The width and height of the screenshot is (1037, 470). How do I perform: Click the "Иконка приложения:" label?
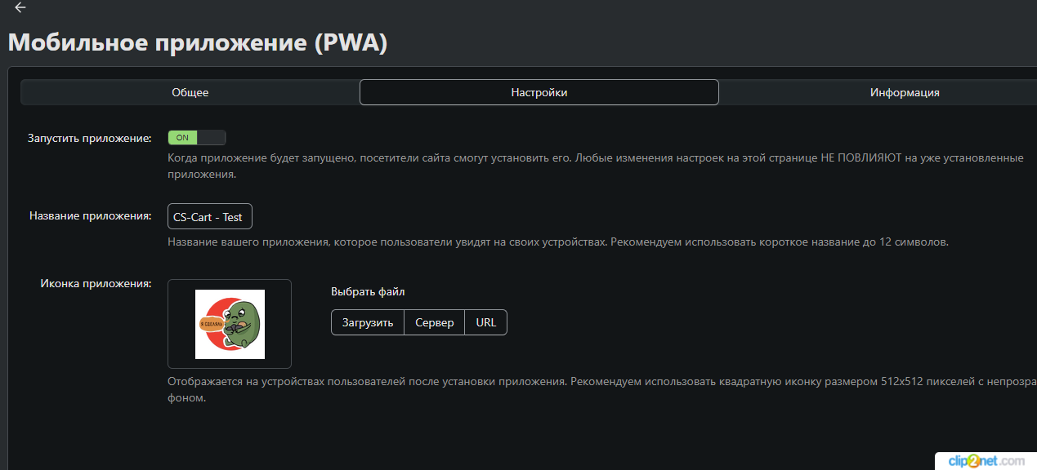pyautogui.click(x=96, y=283)
